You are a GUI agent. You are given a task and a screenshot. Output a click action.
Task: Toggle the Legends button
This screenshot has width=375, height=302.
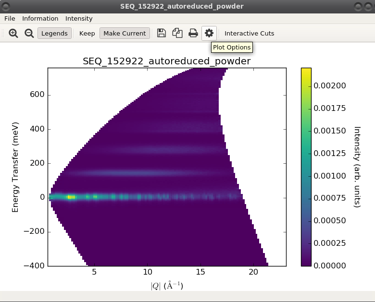[54, 33]
